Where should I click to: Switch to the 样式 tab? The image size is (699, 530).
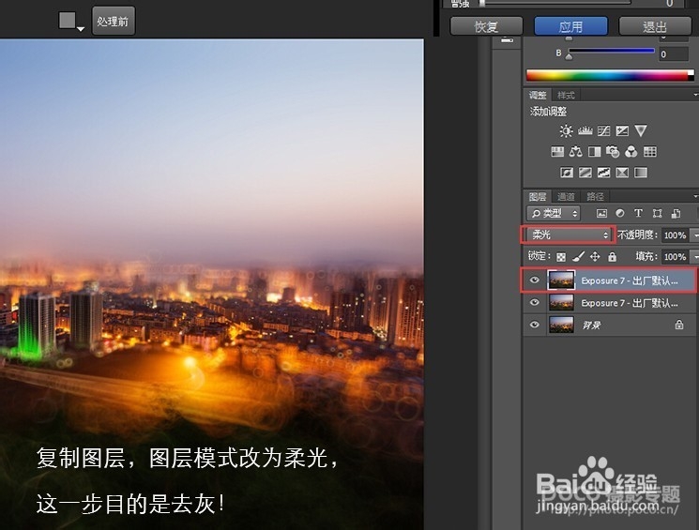click(x=566, y=95)
